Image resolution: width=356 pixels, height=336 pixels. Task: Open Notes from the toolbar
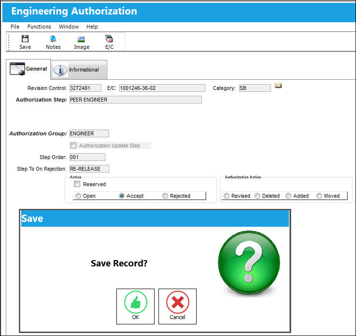[53, 42]
